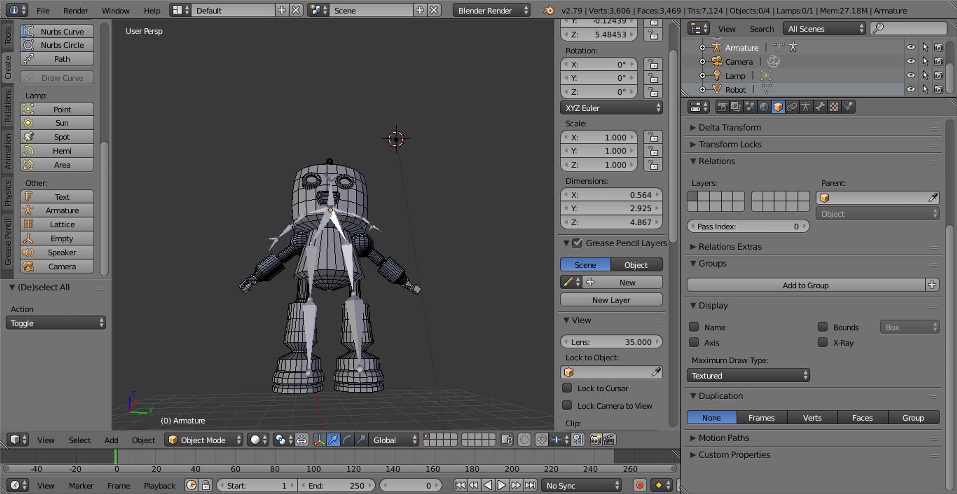The image size is (957, 494).
Task: Enable the Bounds display checkbox
Action: click(x=823, y=327)
